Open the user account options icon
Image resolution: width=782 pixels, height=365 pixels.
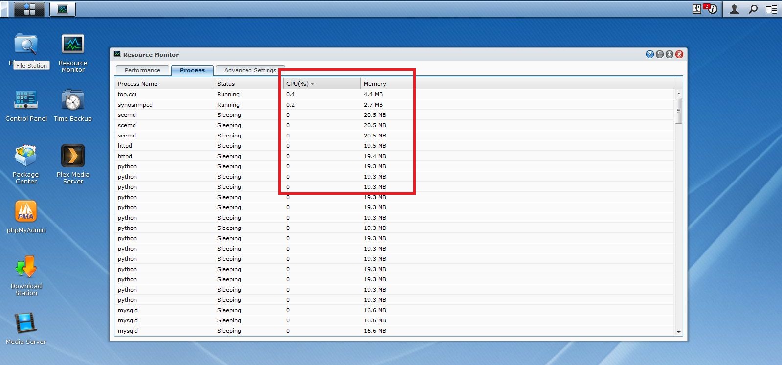pyautogui.click(x=734, y=9)
